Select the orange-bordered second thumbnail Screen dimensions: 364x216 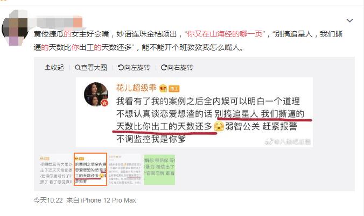point(90,169)
